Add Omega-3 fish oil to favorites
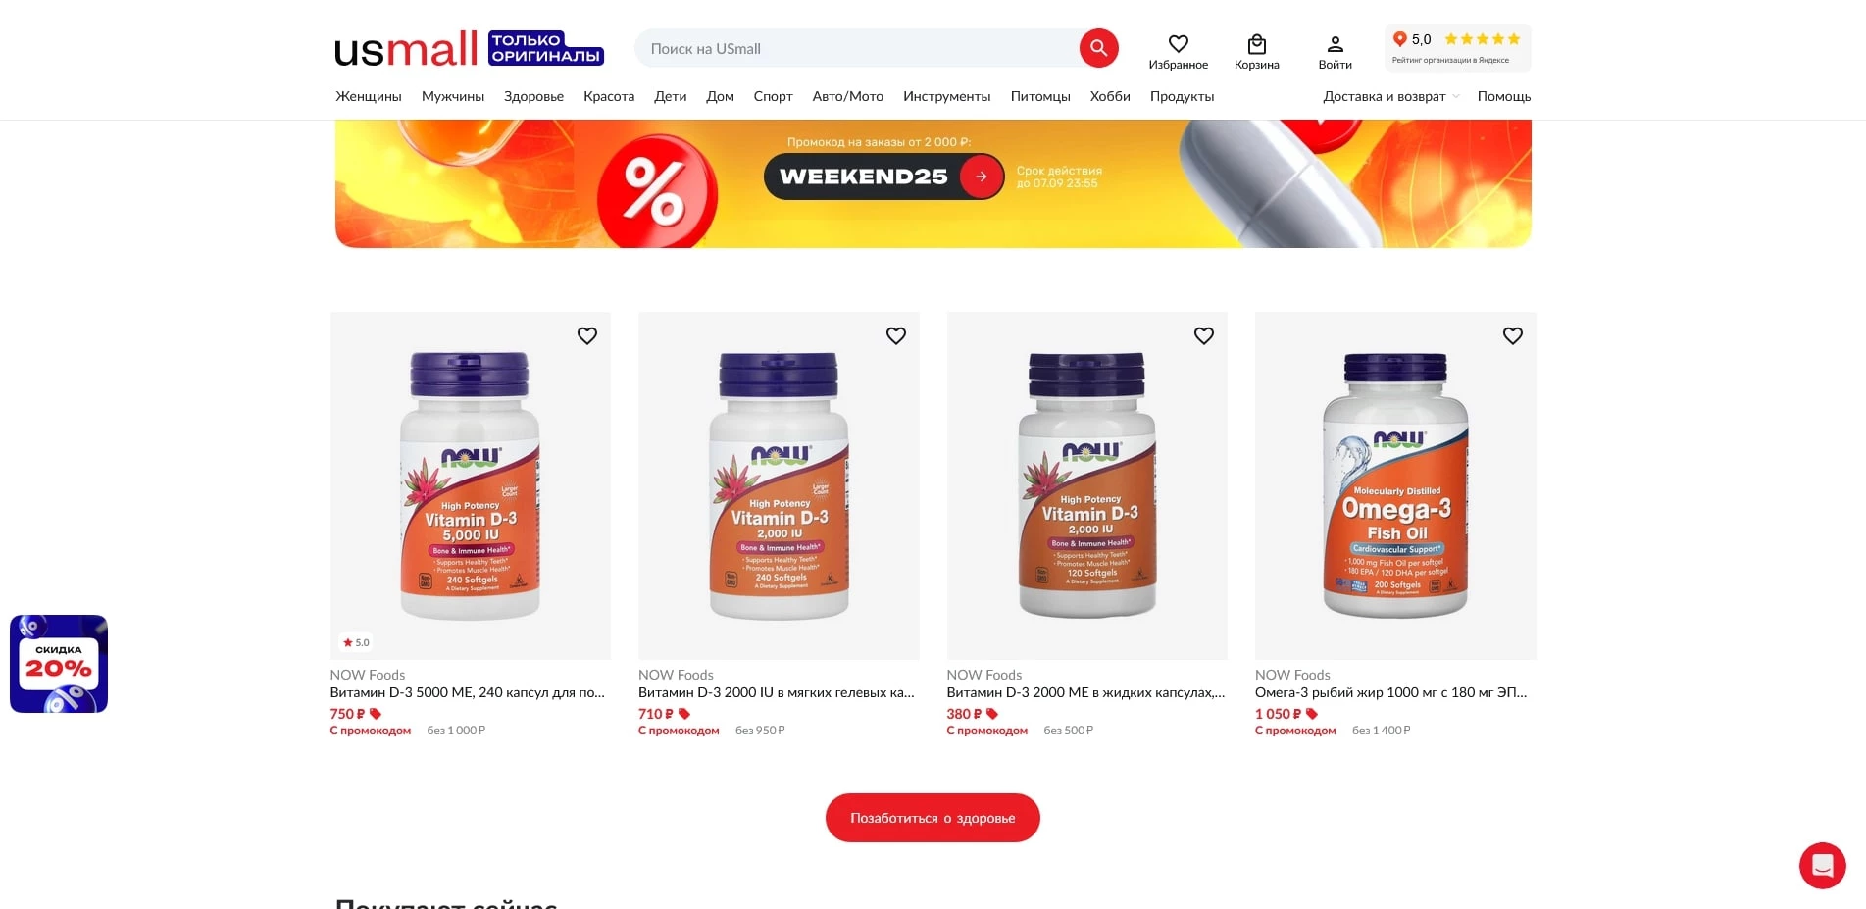The image size is (1866, 909). pos(1512,335)
